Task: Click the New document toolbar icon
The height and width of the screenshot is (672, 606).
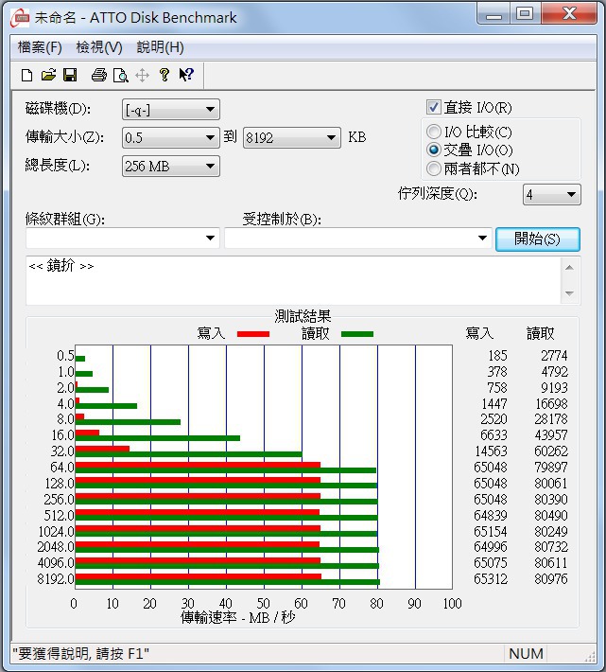Action: coord(27,75)
